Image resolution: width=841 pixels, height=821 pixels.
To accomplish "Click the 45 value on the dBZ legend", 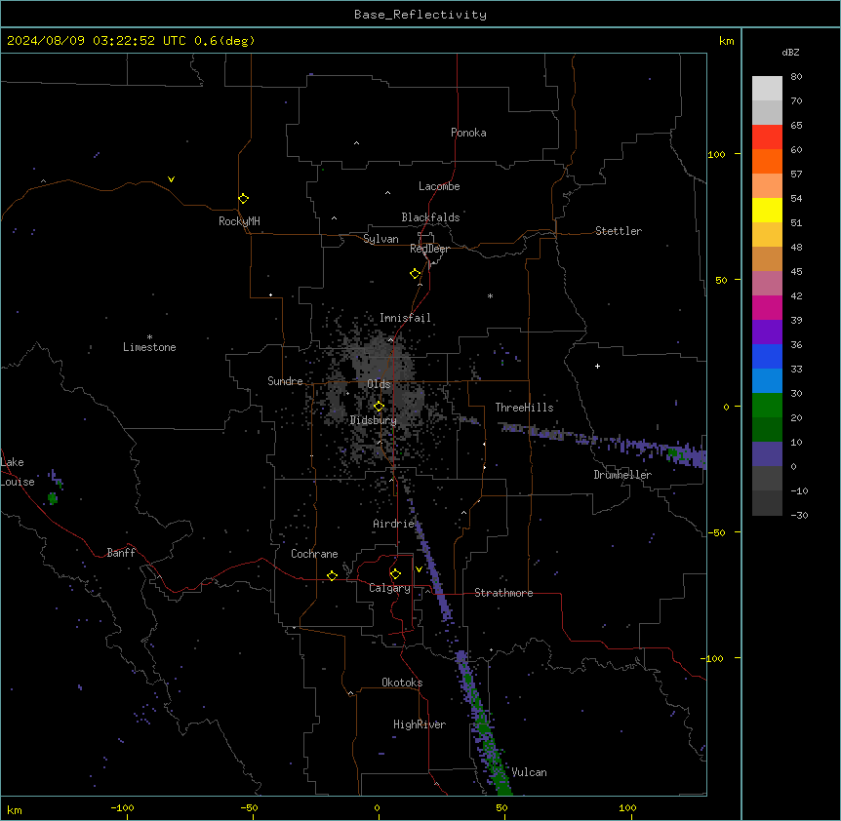I will (796, 272).
